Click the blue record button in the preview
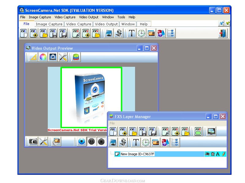Image resolution: width=245 pixels, height=183 pixels. (x=81, y=142)
